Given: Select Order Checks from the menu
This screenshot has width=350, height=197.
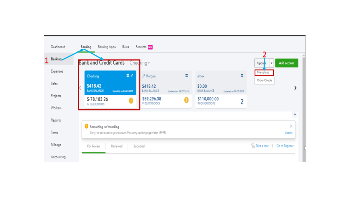Looking at the screenshot, I should 264,80.
